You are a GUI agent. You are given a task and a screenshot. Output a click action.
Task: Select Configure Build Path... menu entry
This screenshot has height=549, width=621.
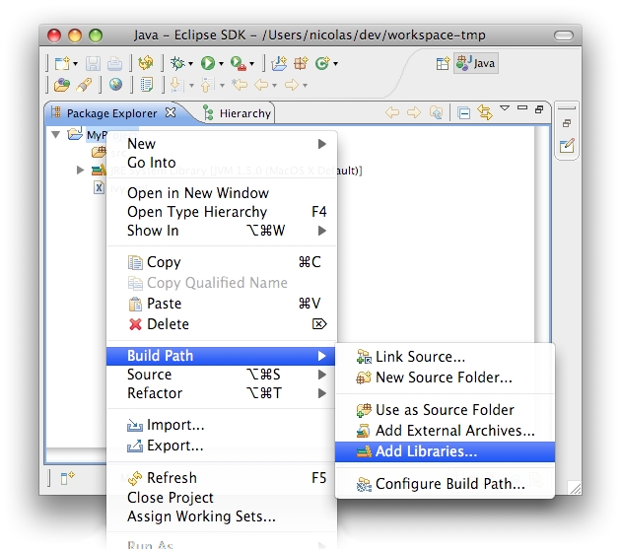(x=449, y=484)
